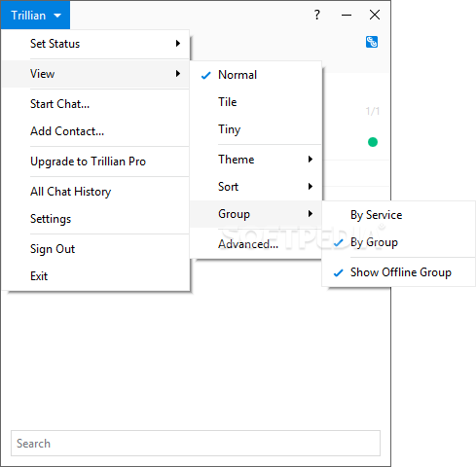Viewport: 476px width, 467px height.
Task: Close the Trillian window
Action: (375, 15)
